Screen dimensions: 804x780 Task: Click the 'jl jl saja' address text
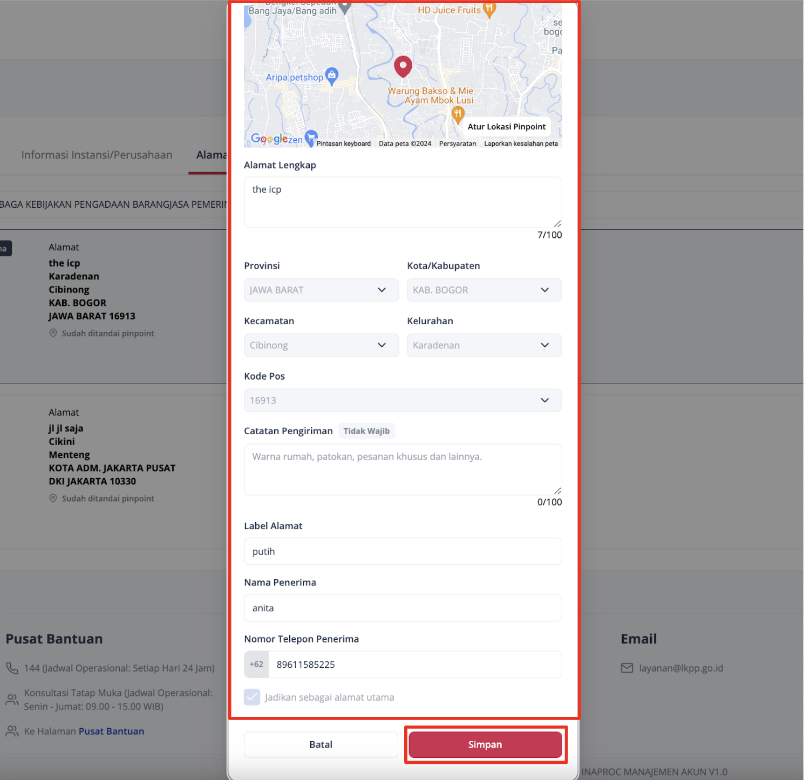66,428
